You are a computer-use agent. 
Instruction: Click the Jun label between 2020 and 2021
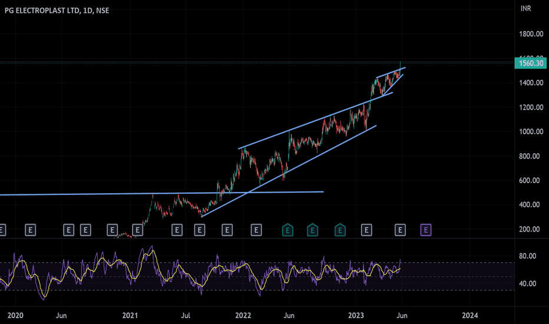click(61, 316)
